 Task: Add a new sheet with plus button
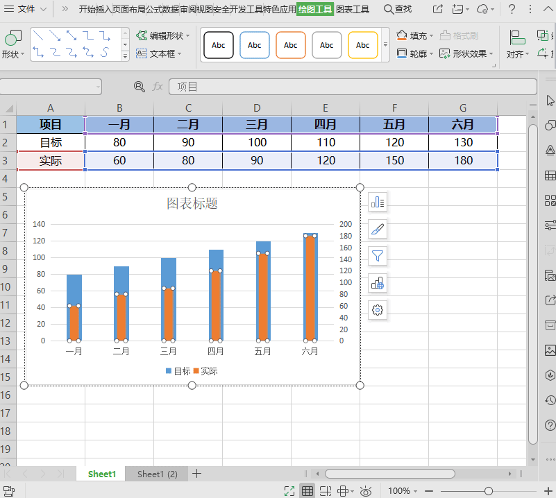point(197,474)
